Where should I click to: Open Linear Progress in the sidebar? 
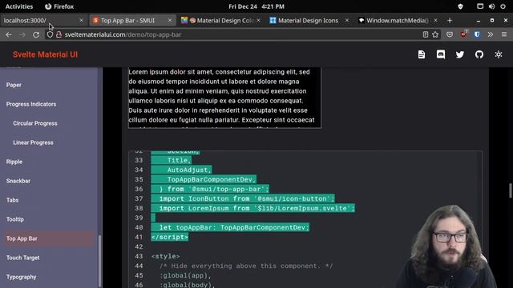[33, 142]
